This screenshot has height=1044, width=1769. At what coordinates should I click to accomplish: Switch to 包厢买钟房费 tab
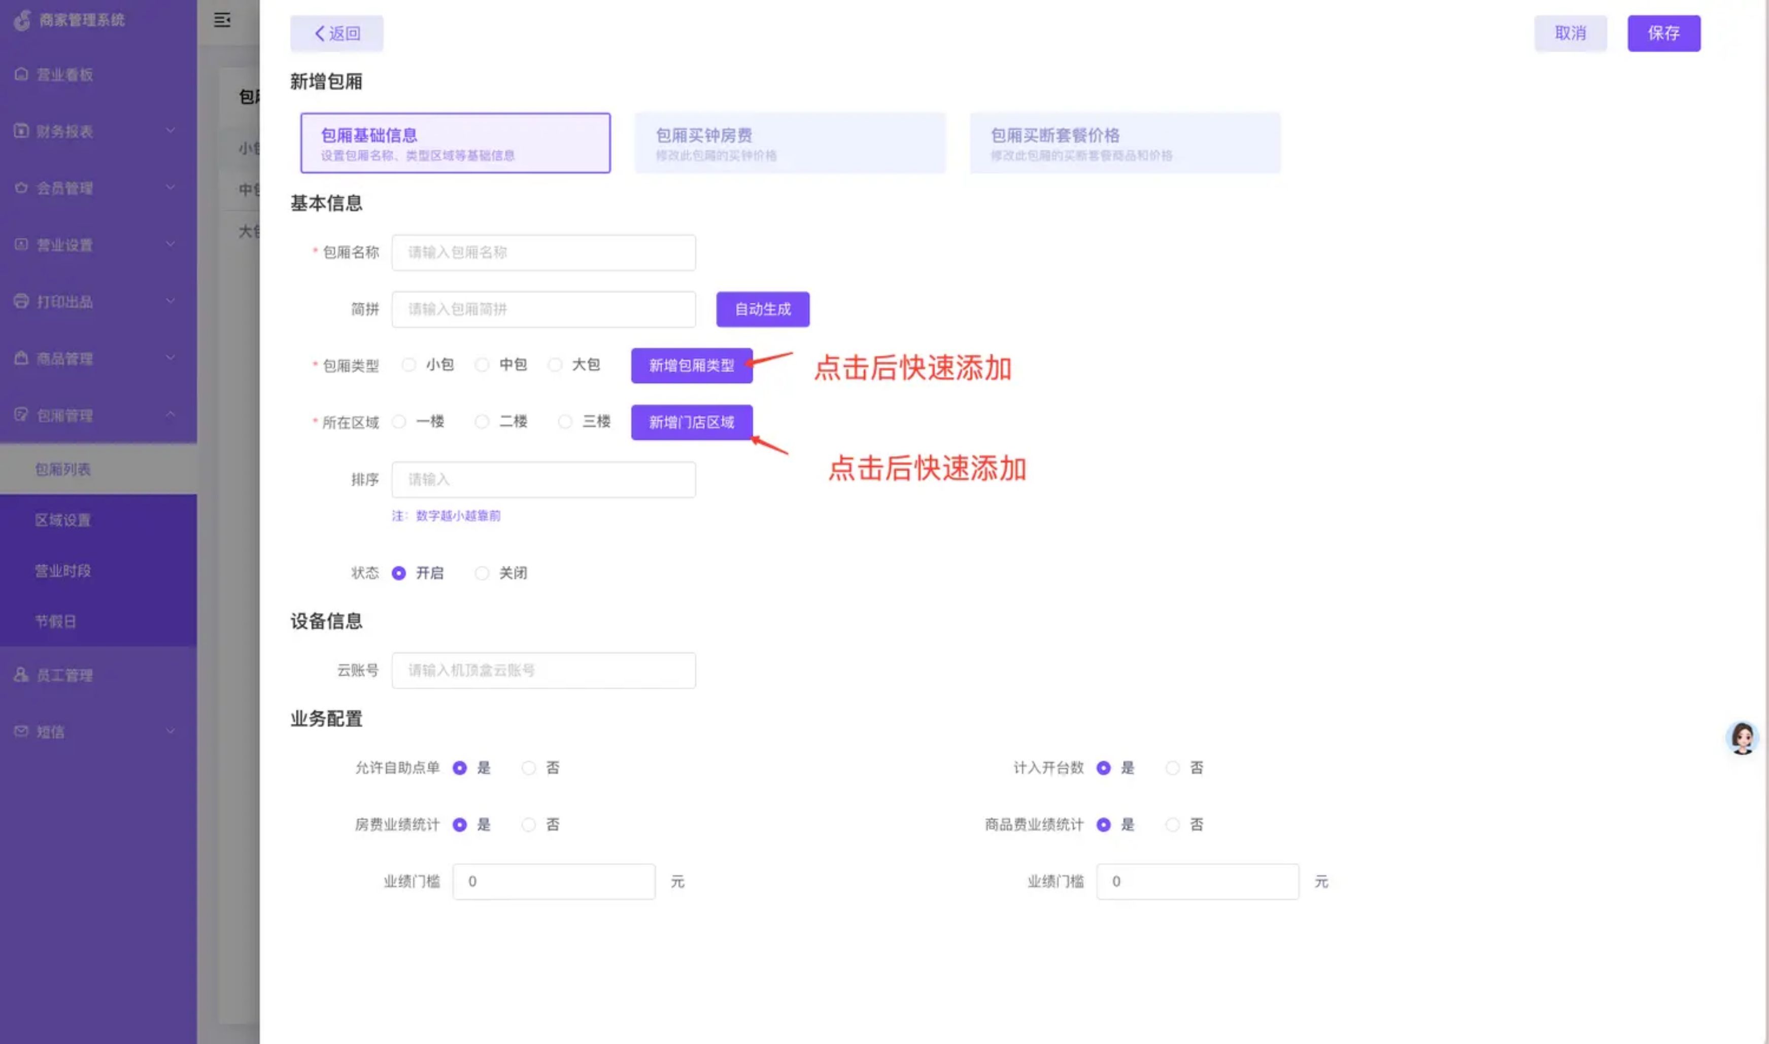790,143
